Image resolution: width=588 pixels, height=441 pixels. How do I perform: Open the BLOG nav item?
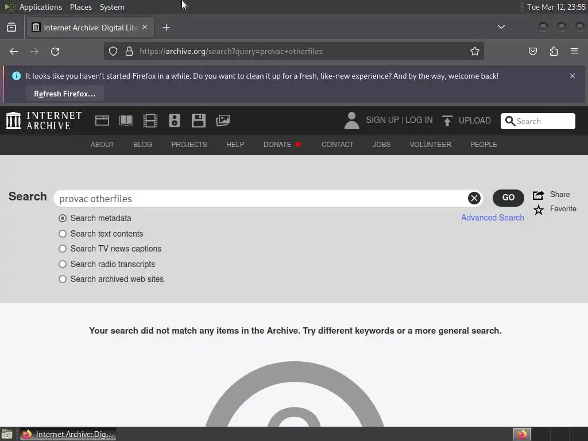pyautogui.click(x=142, y=144)
